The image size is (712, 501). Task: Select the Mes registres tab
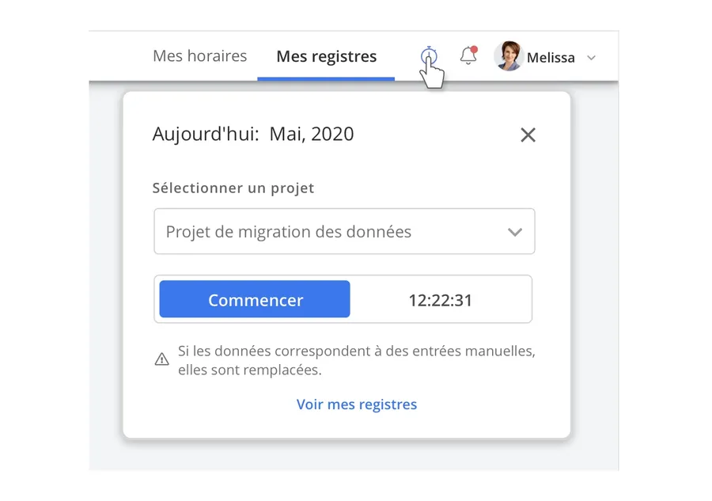pyautogui.click(x=326, y=57)
